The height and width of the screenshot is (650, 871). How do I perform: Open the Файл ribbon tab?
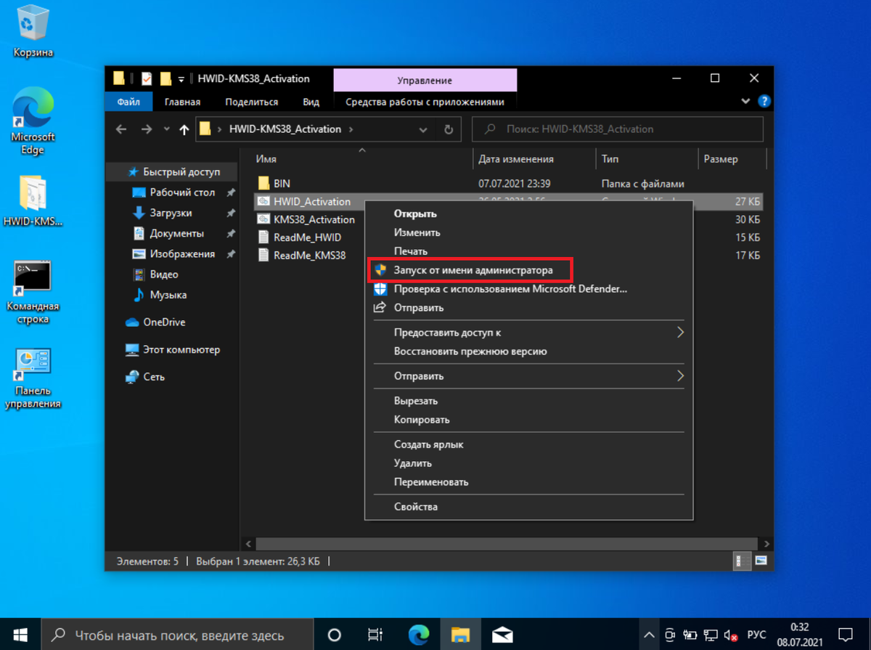pos(128,102)
